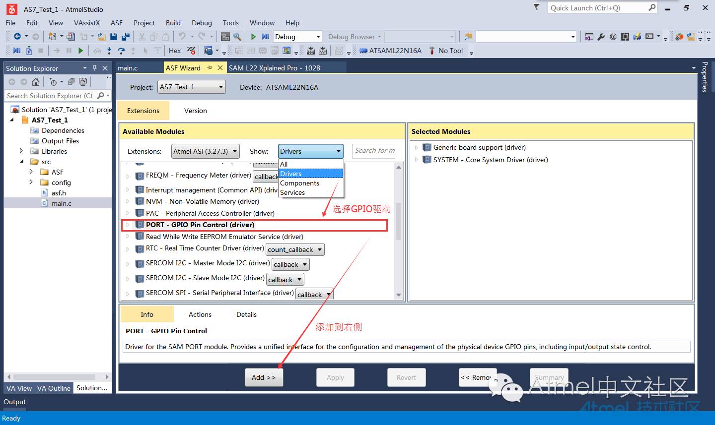Image resolution: width=715 pixels, height=425 pixels.
Task: Expand Generic board support in Selected Modules
Action: [416, 147]
